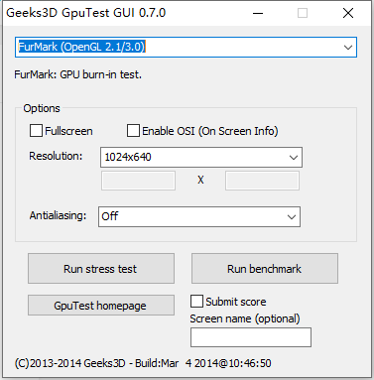Open the FurMark test selection dropdown

pos(186,47)
